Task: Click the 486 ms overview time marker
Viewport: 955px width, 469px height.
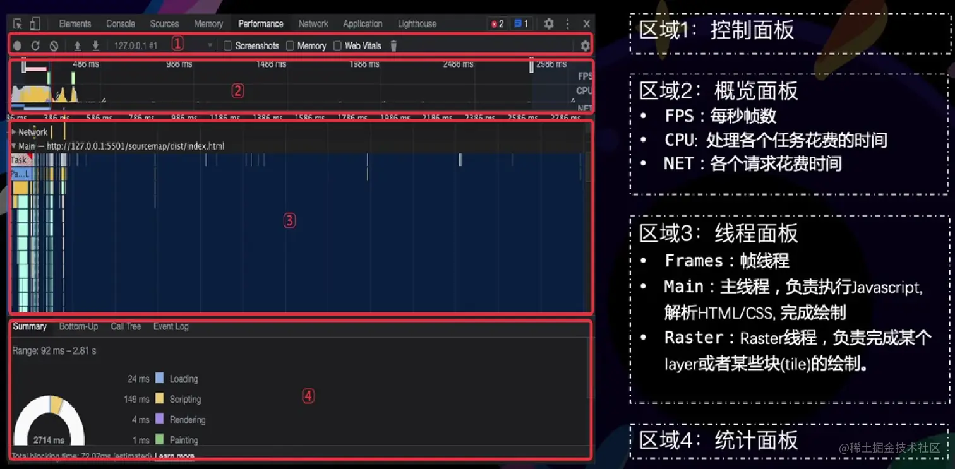Action: [x=86, y=64]
